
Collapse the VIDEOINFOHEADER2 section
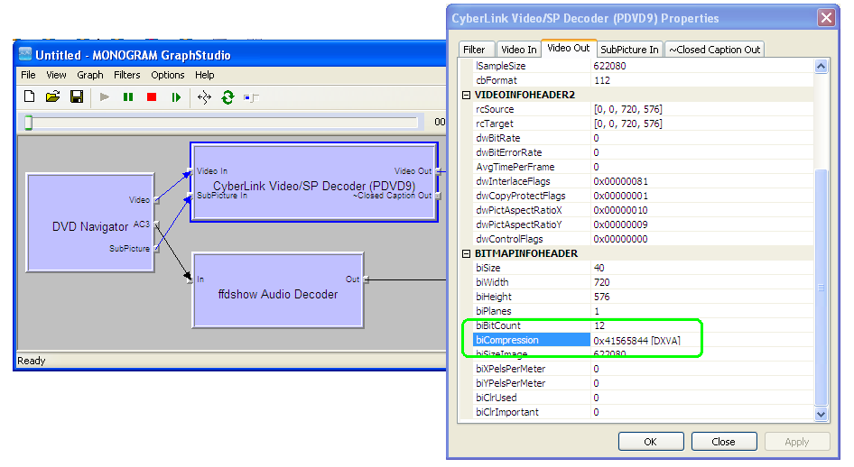point(466,96)
